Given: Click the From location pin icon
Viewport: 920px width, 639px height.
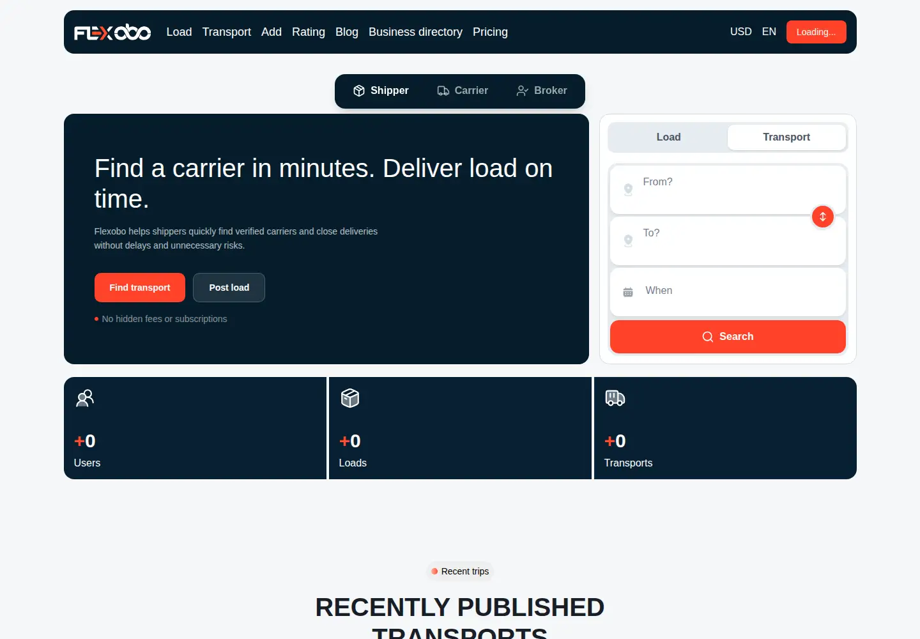Looking at the screenshot, I should [628, 189].
